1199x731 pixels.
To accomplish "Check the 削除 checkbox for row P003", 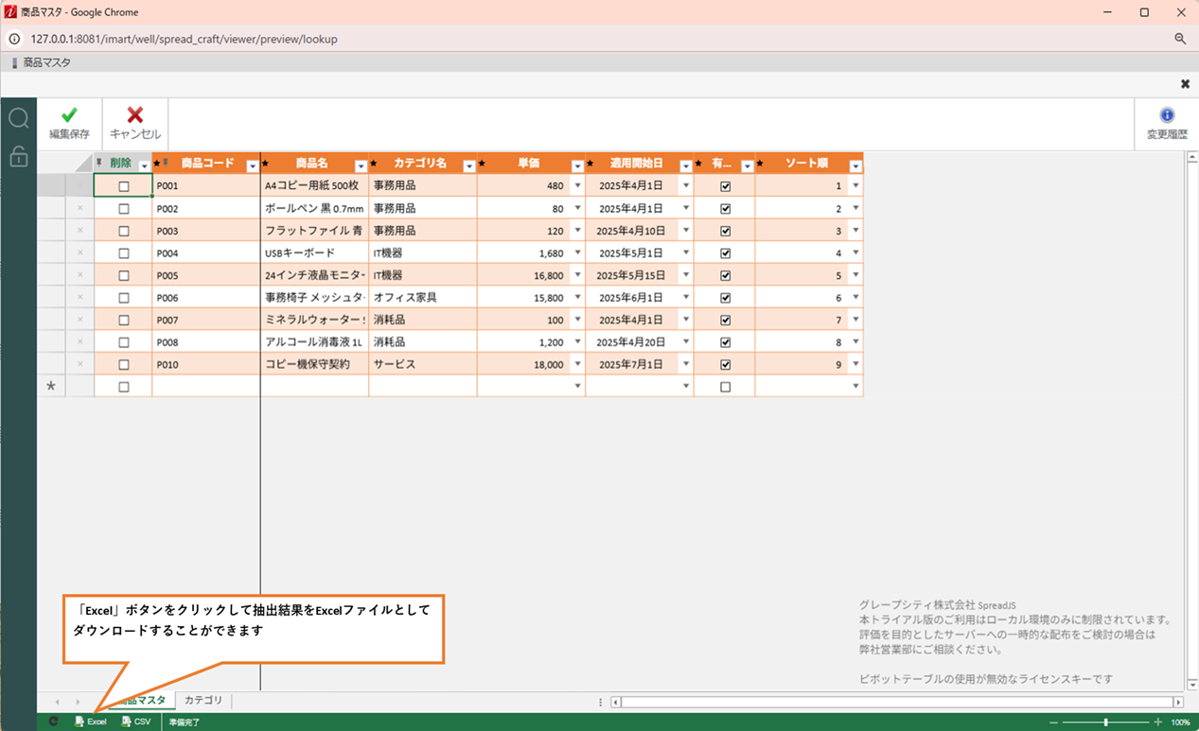I will coord(123,231).
